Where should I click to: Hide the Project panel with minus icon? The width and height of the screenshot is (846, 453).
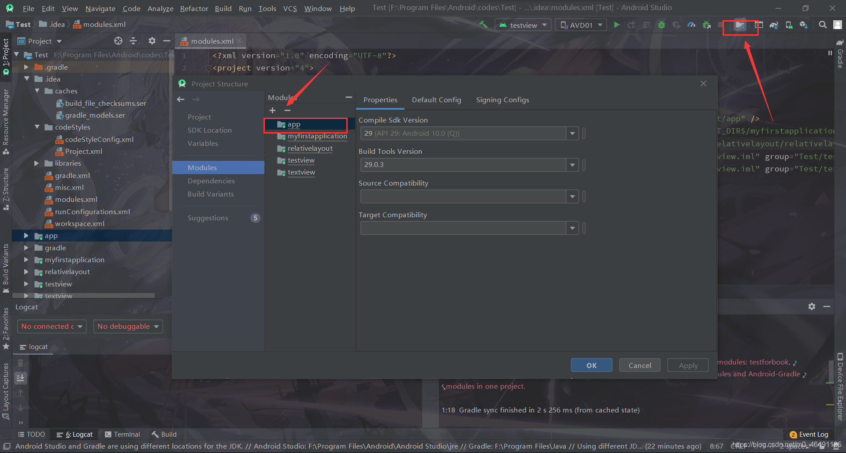167,41
